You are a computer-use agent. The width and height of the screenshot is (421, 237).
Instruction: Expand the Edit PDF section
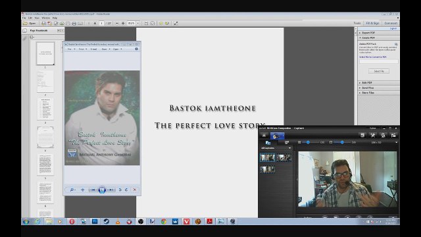379,83
